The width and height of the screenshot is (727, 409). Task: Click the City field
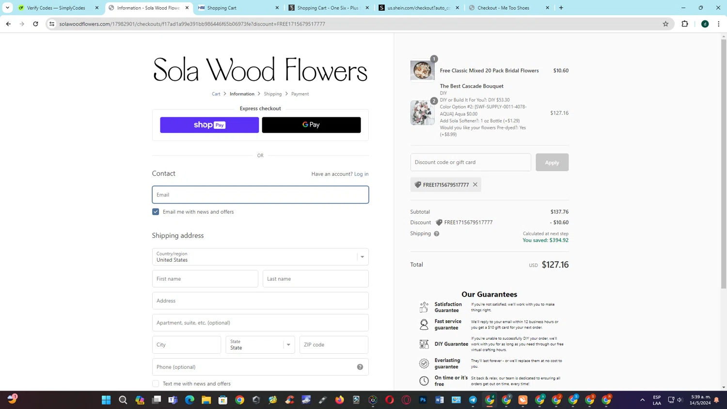(x=187, y=345)
